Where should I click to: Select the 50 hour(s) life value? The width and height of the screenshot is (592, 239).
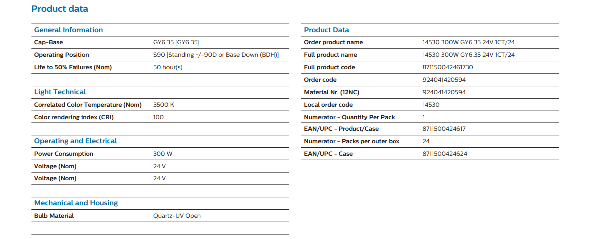tap(168, 67)
